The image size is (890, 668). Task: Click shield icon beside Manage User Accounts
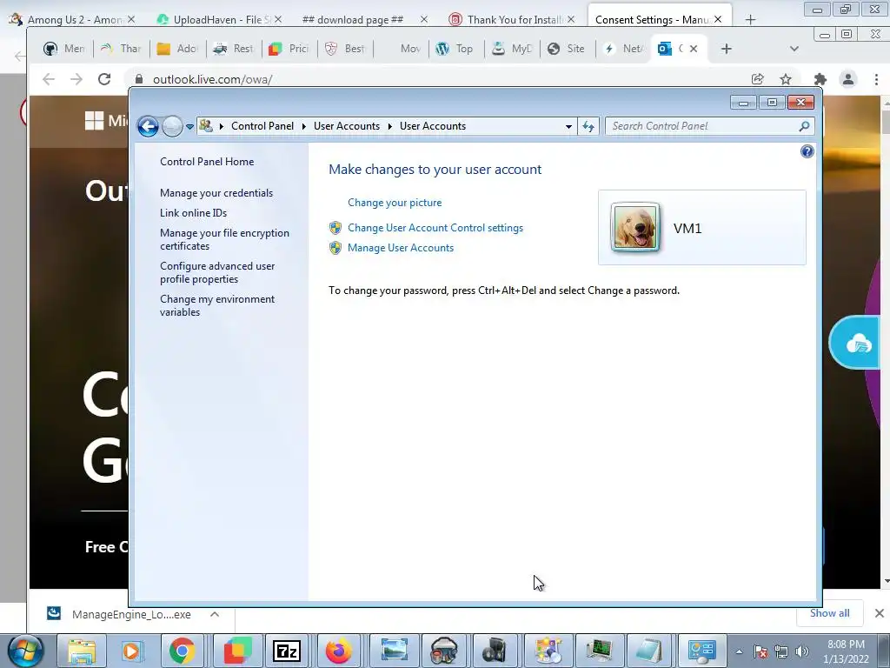(x=335, y=248)
